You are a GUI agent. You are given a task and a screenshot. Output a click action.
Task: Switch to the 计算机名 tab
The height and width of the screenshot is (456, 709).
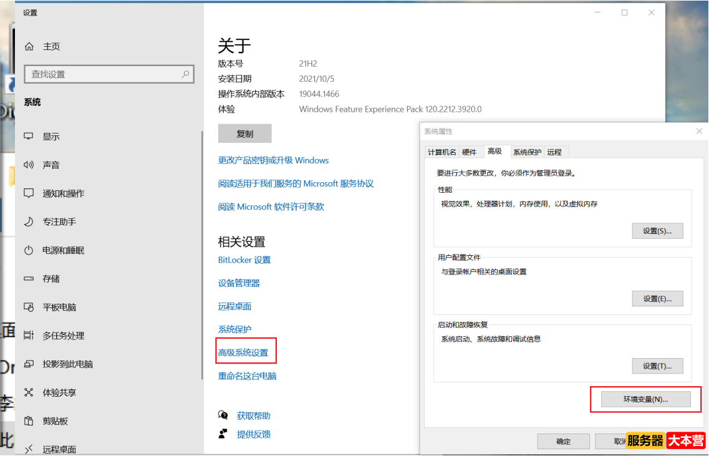pyautogui.click(x=441, y=152)
